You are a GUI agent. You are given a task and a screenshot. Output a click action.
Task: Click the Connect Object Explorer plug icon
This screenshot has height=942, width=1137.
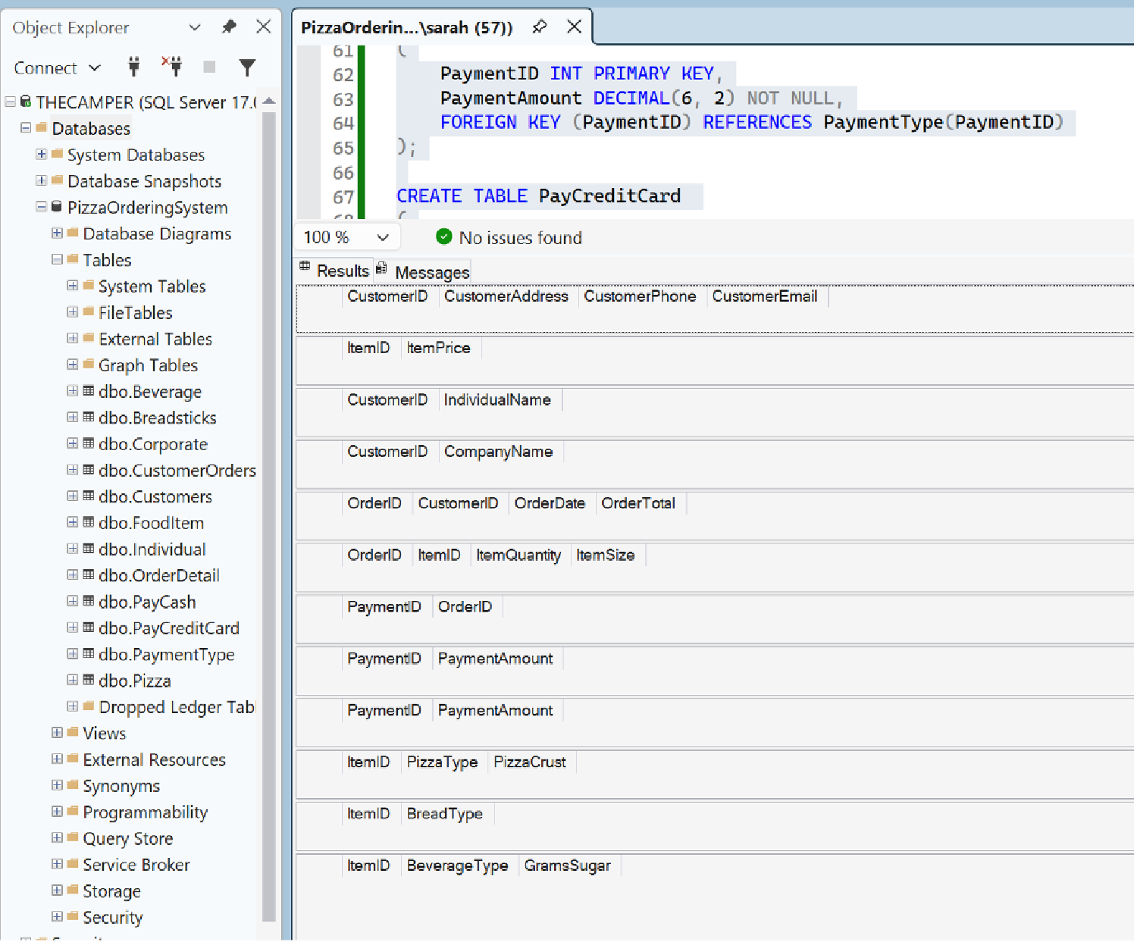(x=134, y=67)
